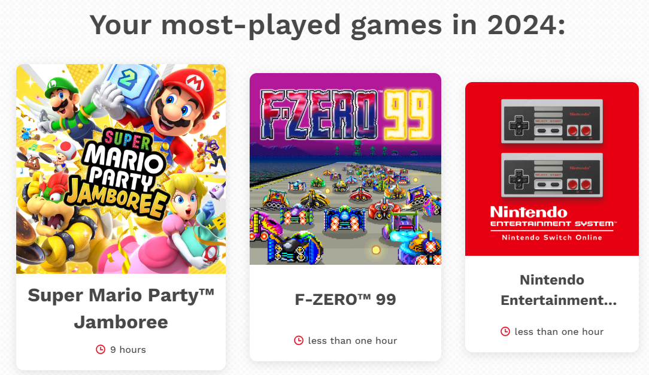Click the clock icon beside 9 hours
The width and height of the screenshot is (649, 375).
pyautogui.click(x=101, y=349)
